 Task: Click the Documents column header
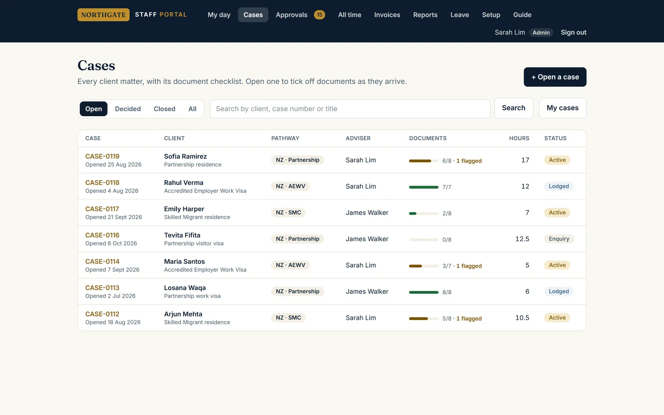428,138
